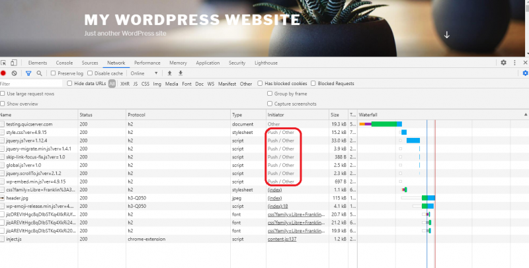Filter requests by Media
The image size is (529, 268).
[171, 83]
